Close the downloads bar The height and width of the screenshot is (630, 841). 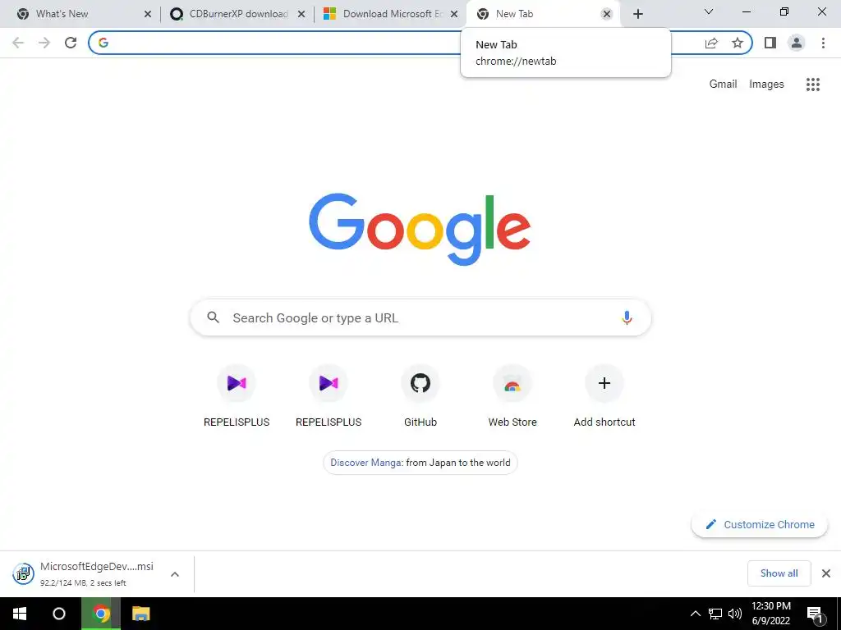pos(826,573)
